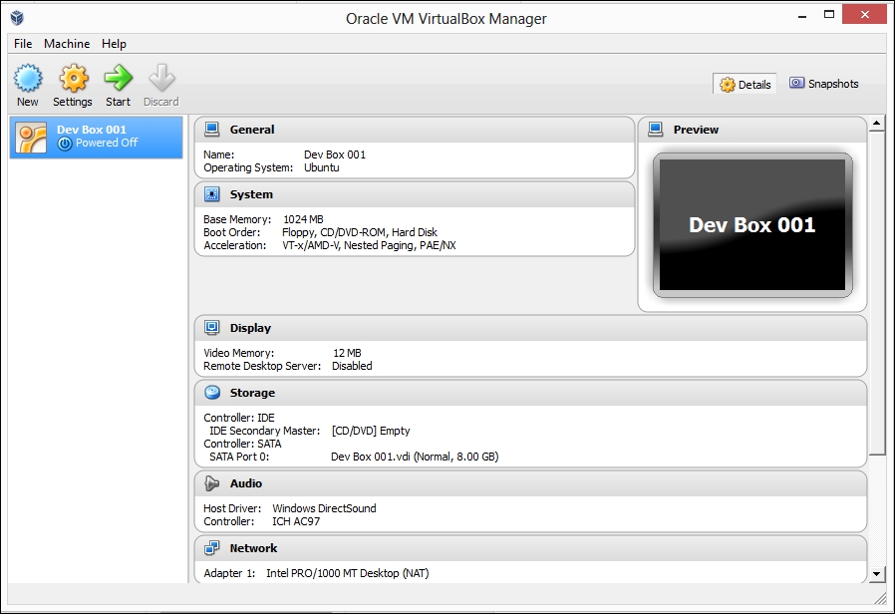Click the System section chip icon
Image resolution: width=895 pixels, height=614 pixels.
[x=211, y=194]
